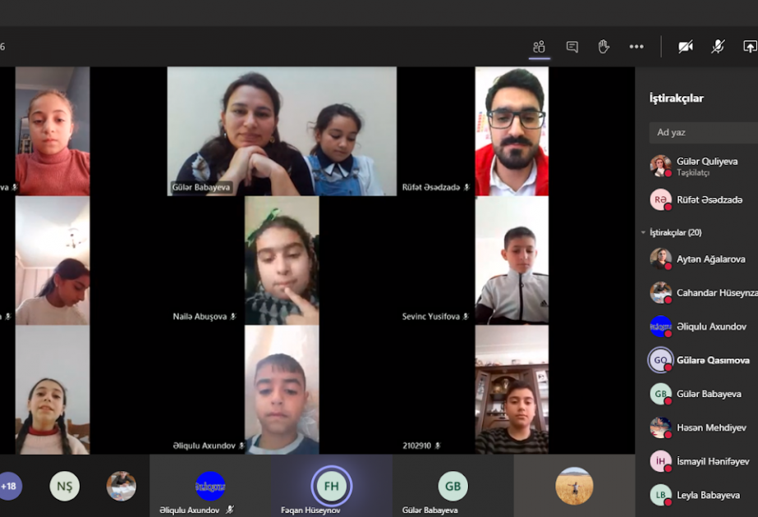Click the photo avatar beside NŞ

(122, 486)
